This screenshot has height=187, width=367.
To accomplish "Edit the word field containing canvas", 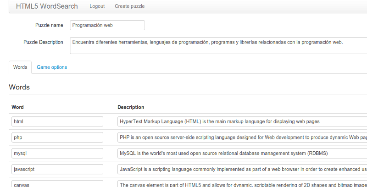I will 57,184.
